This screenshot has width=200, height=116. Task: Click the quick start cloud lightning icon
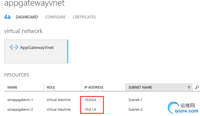(x=8, y=17)
